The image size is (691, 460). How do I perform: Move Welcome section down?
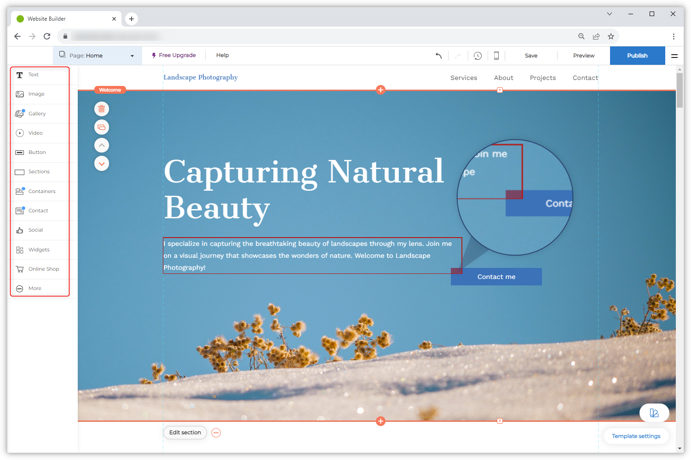[x=102, y=164]
